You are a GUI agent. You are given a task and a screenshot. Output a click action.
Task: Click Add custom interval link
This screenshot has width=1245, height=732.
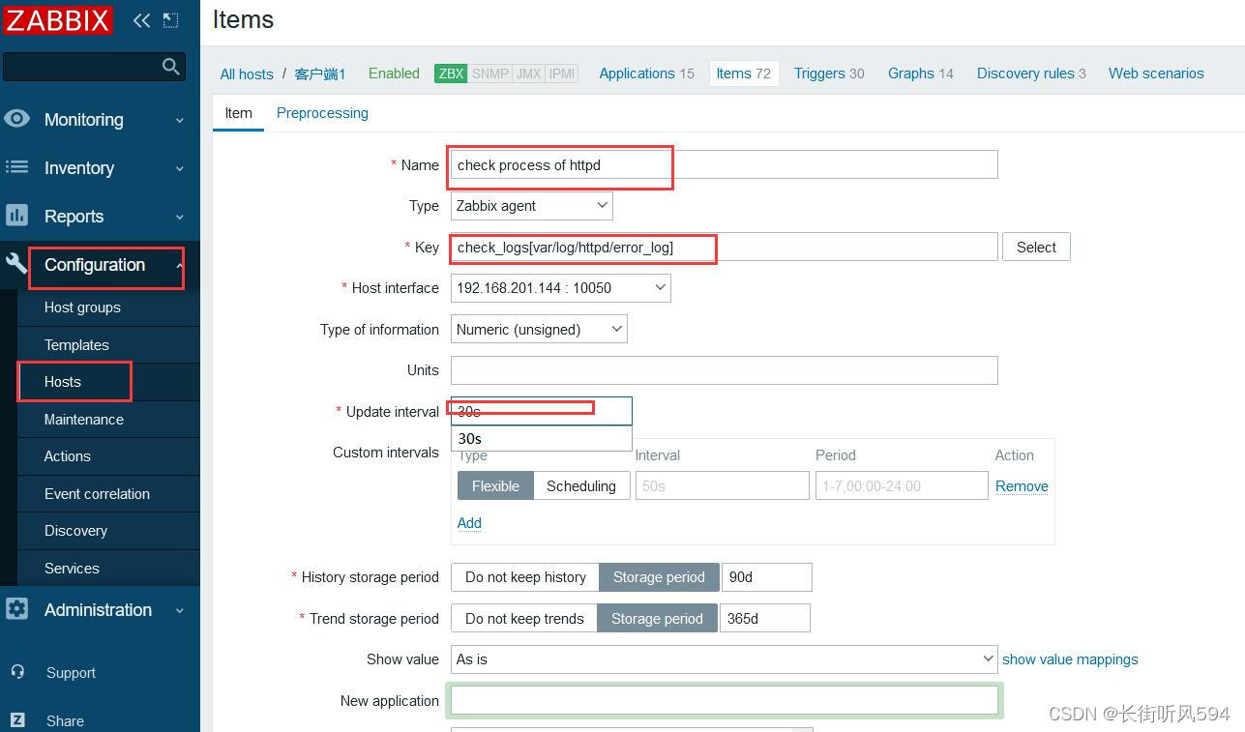[x=469, y=522]
